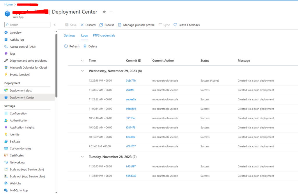
Task: Click the Leave Feedback heart icon
Action: 175,25
